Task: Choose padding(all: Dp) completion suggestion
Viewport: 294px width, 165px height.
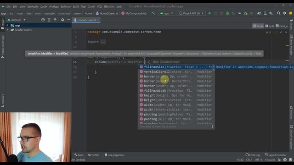Action: (x=176, y=119)
